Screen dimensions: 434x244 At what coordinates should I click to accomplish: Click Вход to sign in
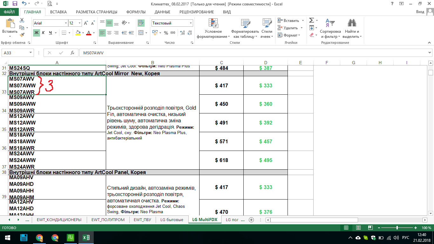point(420,12)
